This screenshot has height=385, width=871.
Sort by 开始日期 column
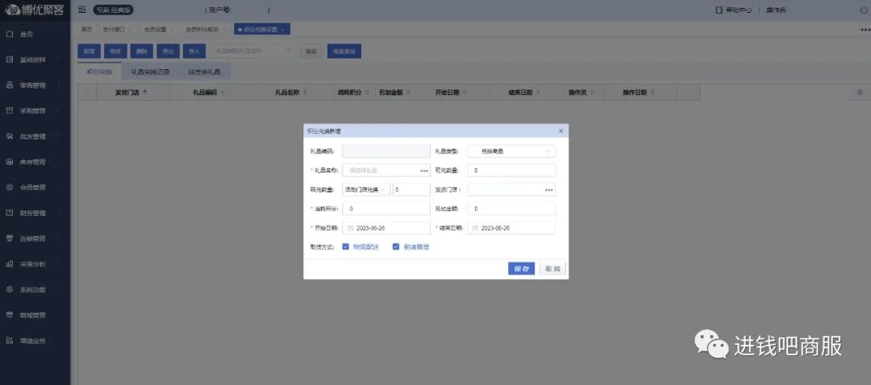click(465, 93)
